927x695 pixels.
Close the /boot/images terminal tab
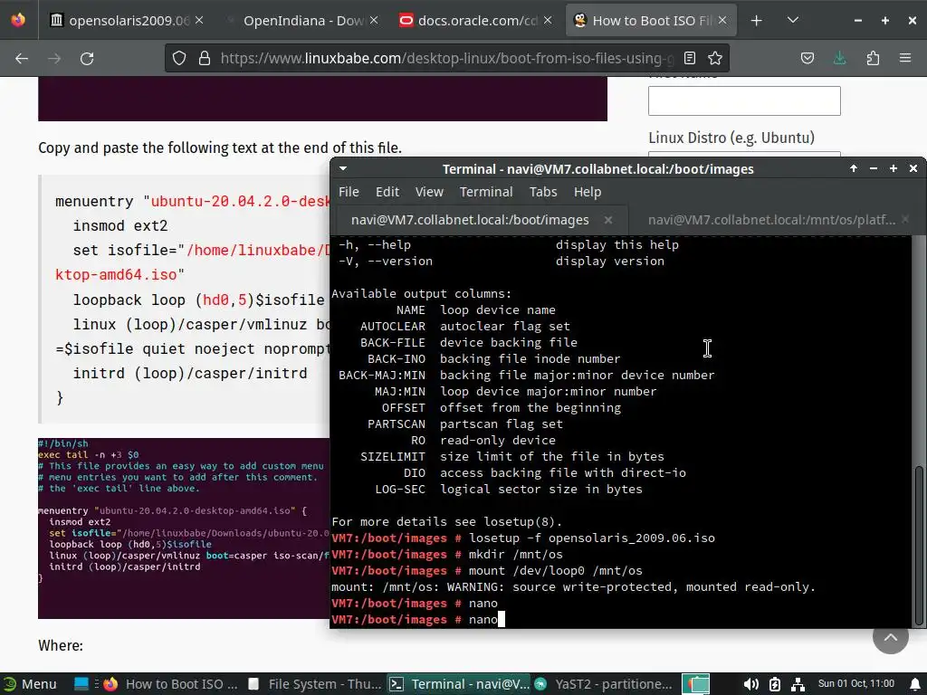click(x=607, y=220)
